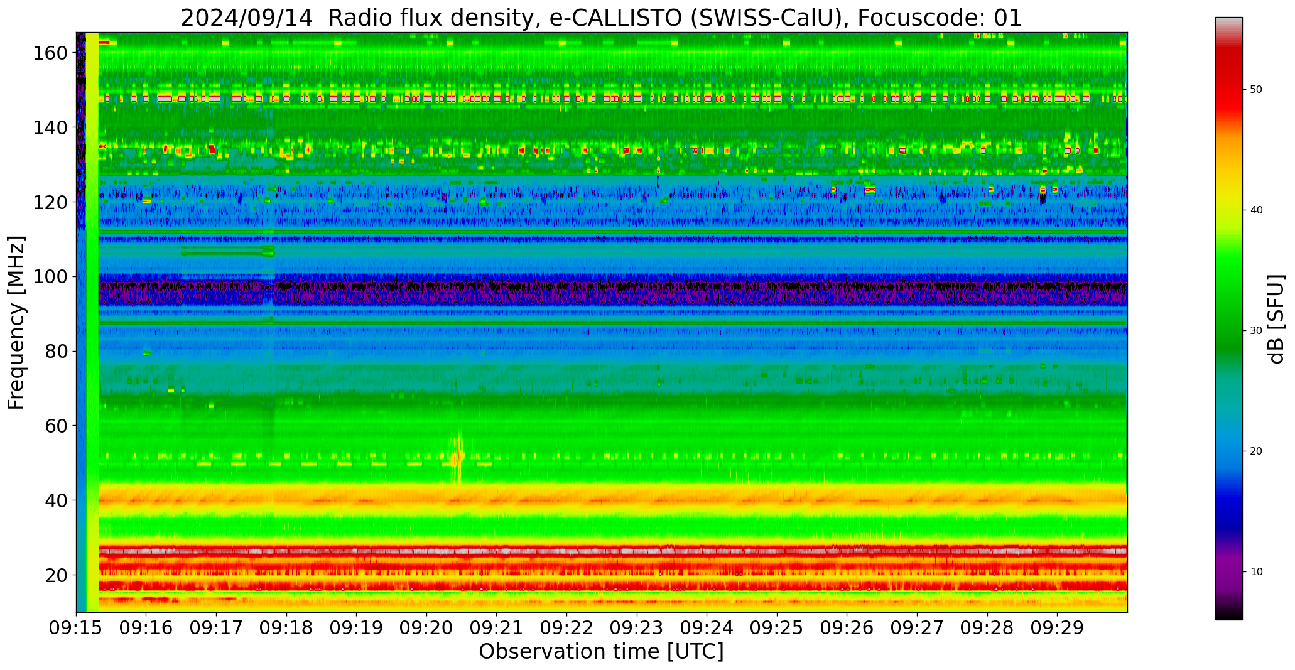Click the plot title mentioning e-CALLISTO
This screenshot has height=670, width=1295.
pyautogui.click(x=601, y=18)
